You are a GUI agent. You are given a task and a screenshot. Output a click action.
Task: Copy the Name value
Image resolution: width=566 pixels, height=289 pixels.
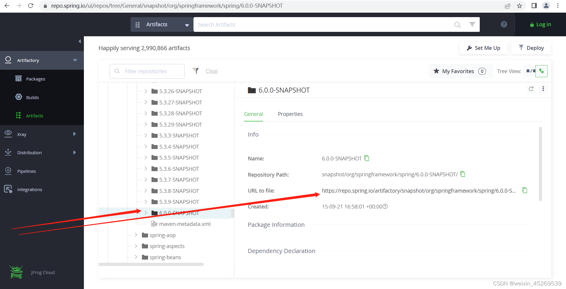pos(367,158)
